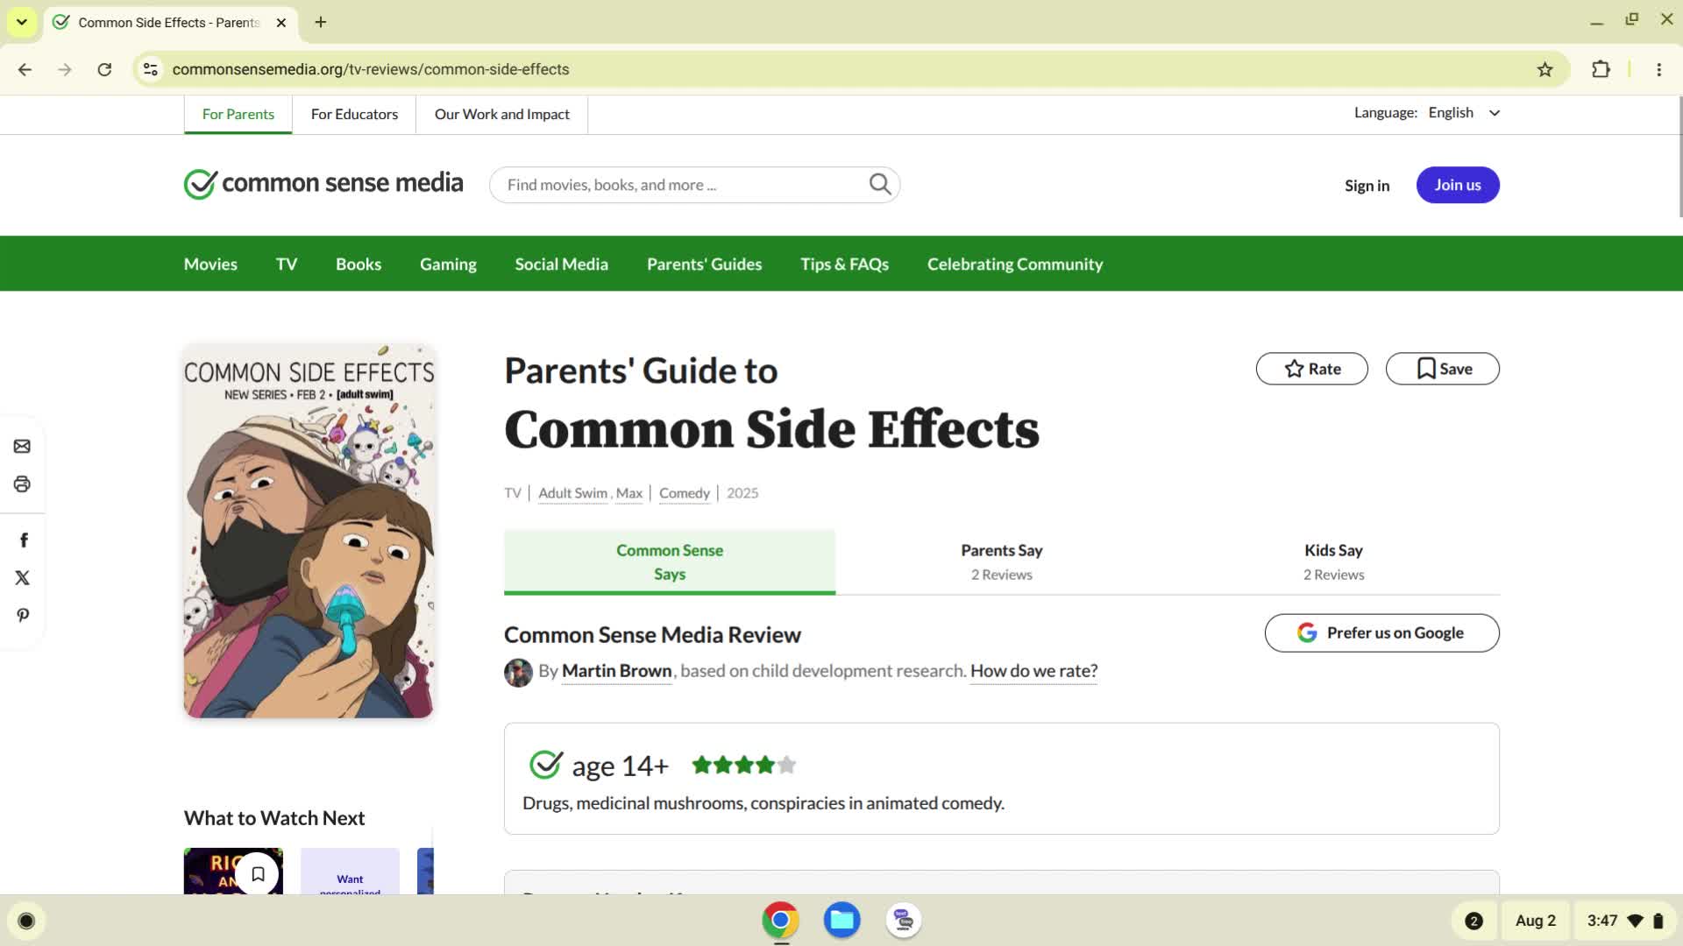Select the Common Sense Says tab

(670, 562)
